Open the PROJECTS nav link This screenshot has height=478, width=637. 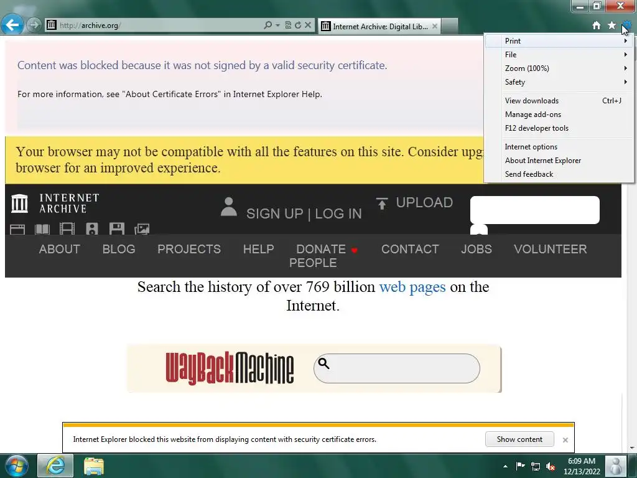tap(189, 249)
